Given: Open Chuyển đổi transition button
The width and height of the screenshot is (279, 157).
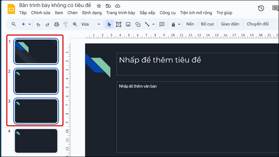Looking at the screenshot, I should pos(258,24).
